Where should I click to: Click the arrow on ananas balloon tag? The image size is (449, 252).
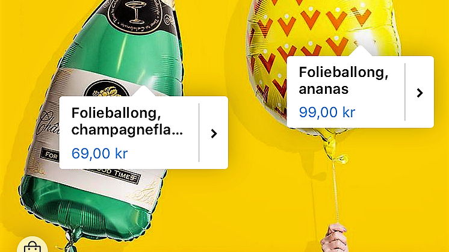420,93
